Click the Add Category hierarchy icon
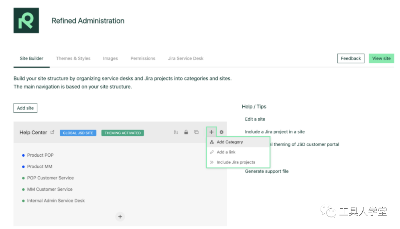Screen dimensions: 400x229 pyautogui.click(x=212, y=142)
